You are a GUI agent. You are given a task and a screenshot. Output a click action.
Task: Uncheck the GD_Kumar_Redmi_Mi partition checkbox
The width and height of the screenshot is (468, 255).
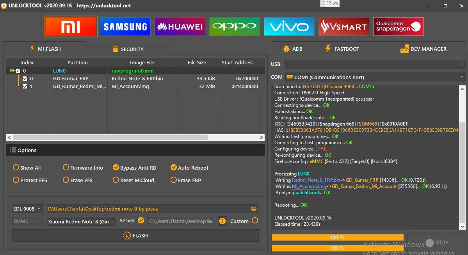25,86
